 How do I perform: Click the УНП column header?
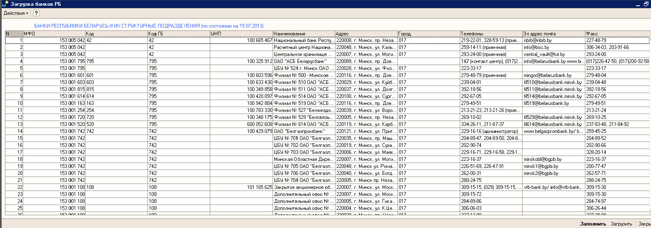coord(241,34)
